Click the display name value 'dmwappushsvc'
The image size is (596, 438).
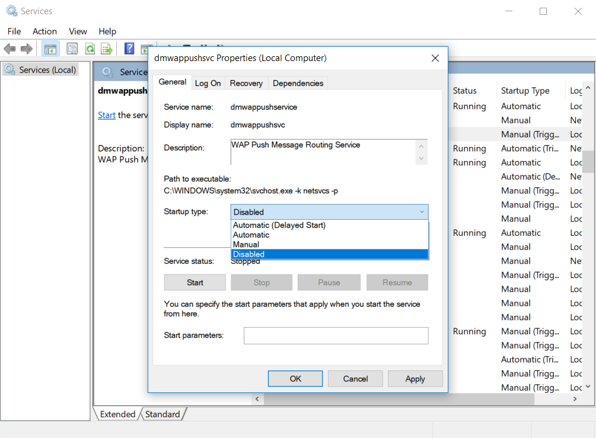coord(257,124)
